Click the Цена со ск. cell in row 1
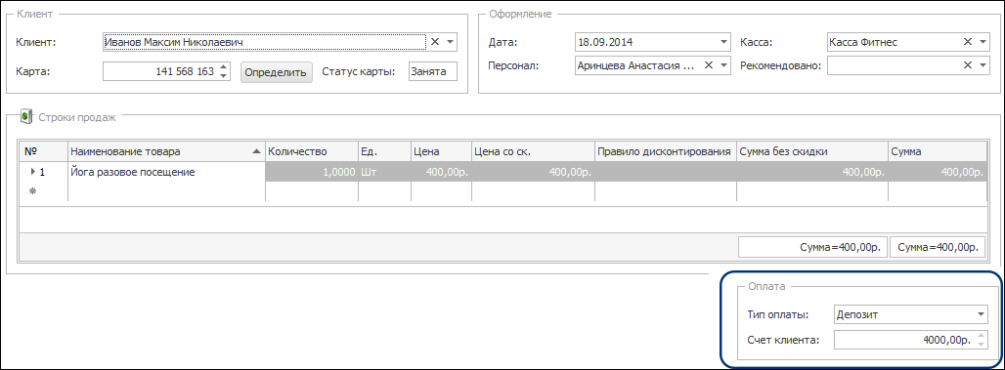The height and width of the screenshot is (370, 1005). pos(533,172)
